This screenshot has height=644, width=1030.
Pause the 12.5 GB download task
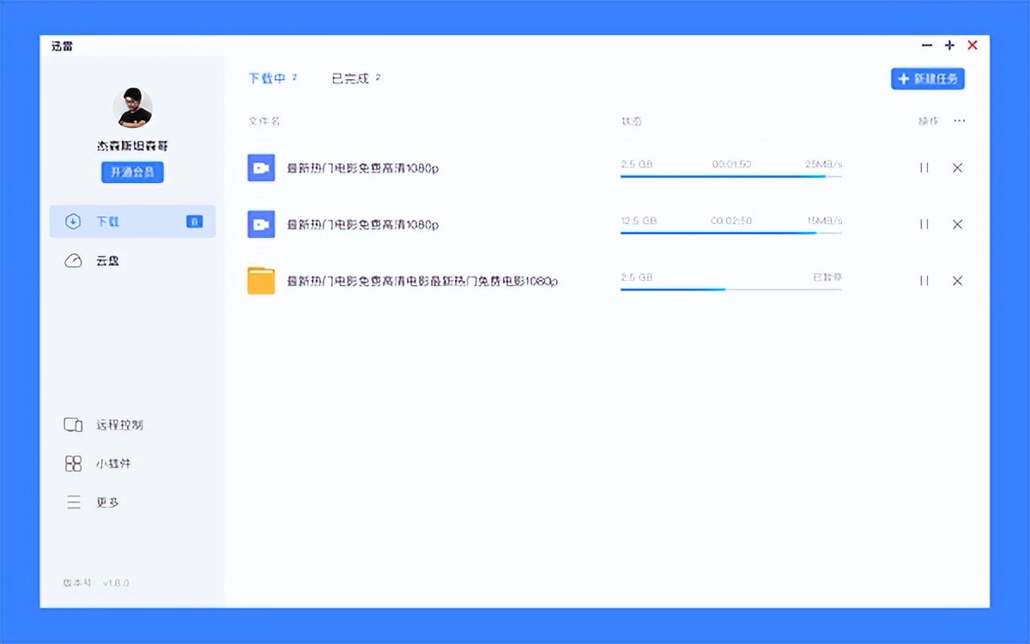pos(924,224)
